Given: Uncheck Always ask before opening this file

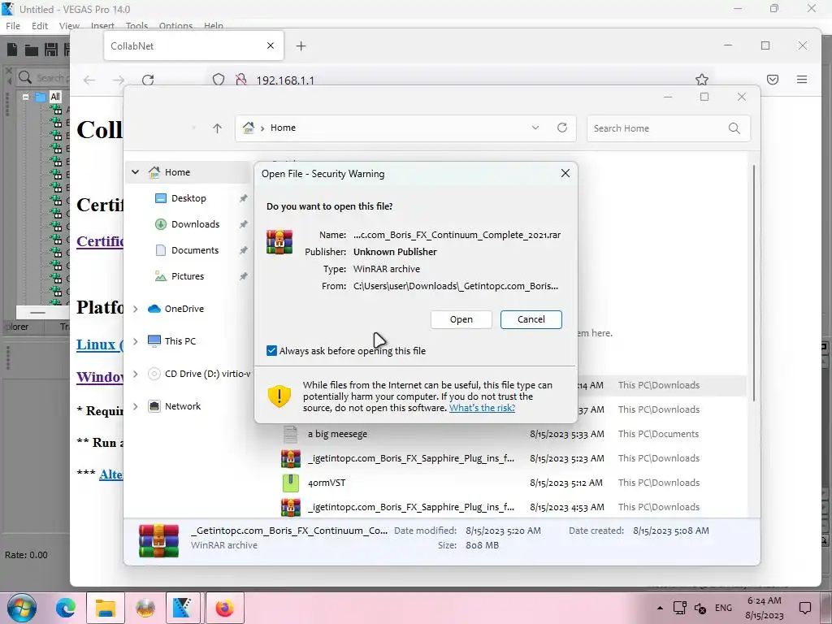Looking at the screenshot, I should [x=271, y=351].
